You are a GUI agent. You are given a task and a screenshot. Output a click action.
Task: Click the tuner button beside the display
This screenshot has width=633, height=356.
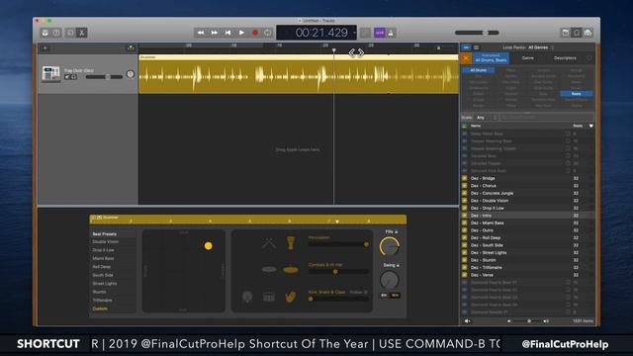coord(365,33)
